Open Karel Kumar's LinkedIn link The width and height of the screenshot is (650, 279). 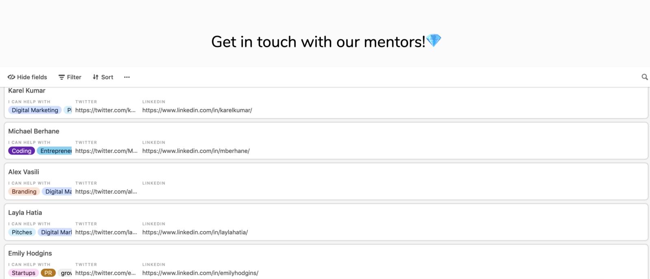[197, 110]
